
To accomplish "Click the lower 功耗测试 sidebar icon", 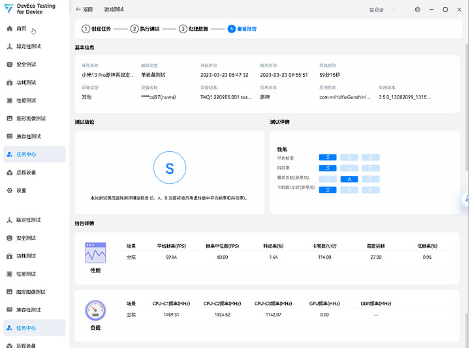I will [10, 256].
